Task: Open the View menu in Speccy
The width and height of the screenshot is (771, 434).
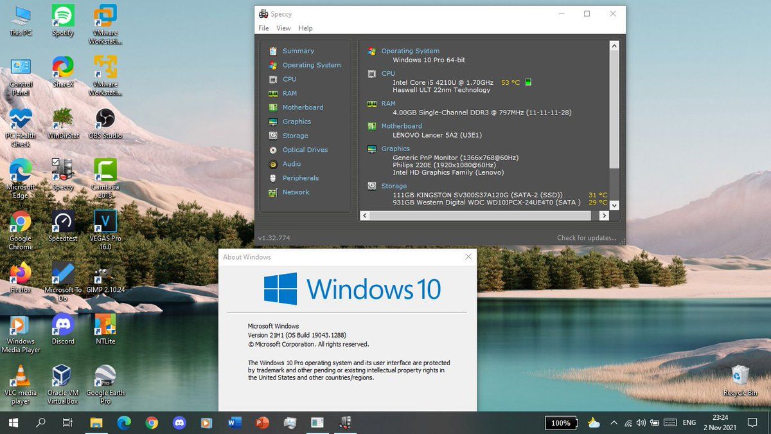Action: [x=283, y=28]
